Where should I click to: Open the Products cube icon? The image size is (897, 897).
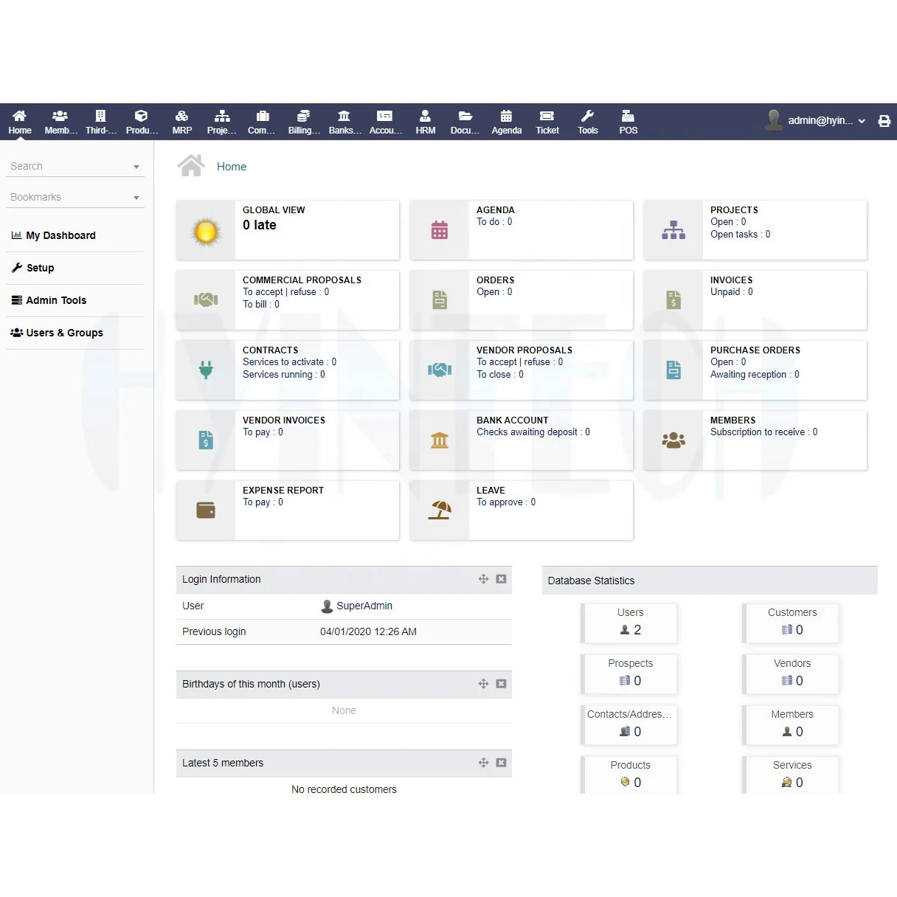tap(142, 116)
